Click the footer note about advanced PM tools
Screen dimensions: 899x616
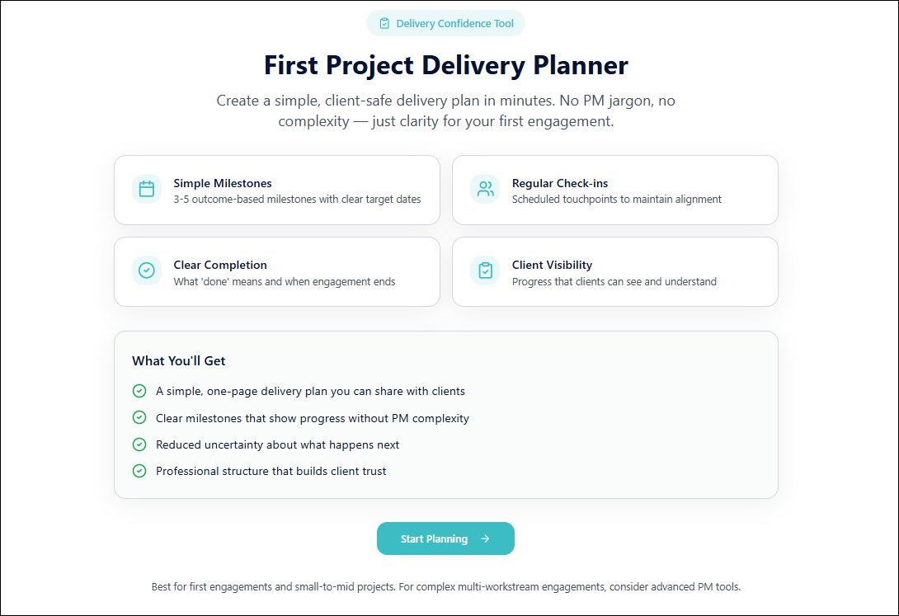pyautogui.click(x=445, y=587)
